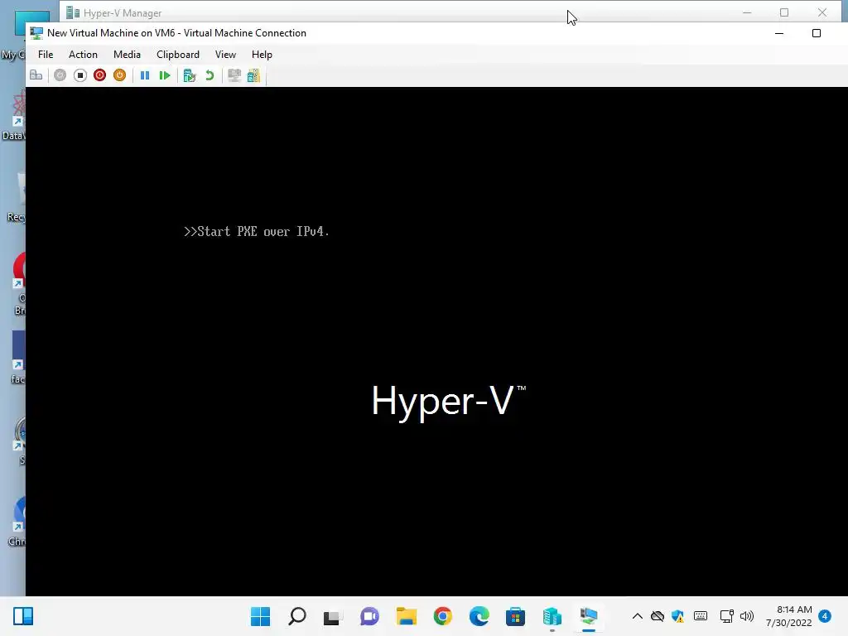Save the virtual machine state (orange icon)

coord(119,75)
